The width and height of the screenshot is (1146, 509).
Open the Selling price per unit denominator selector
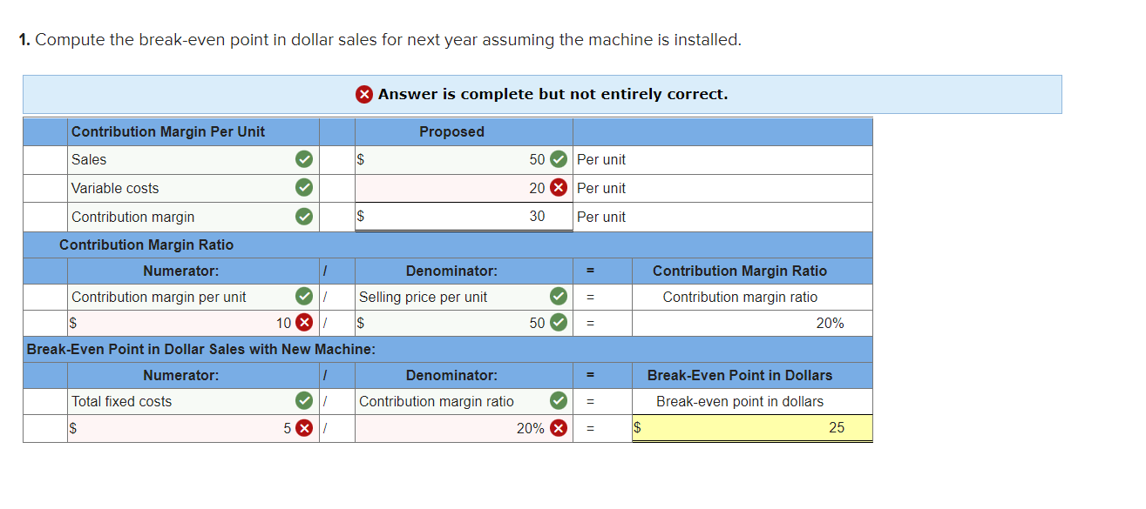pos(453,297)
